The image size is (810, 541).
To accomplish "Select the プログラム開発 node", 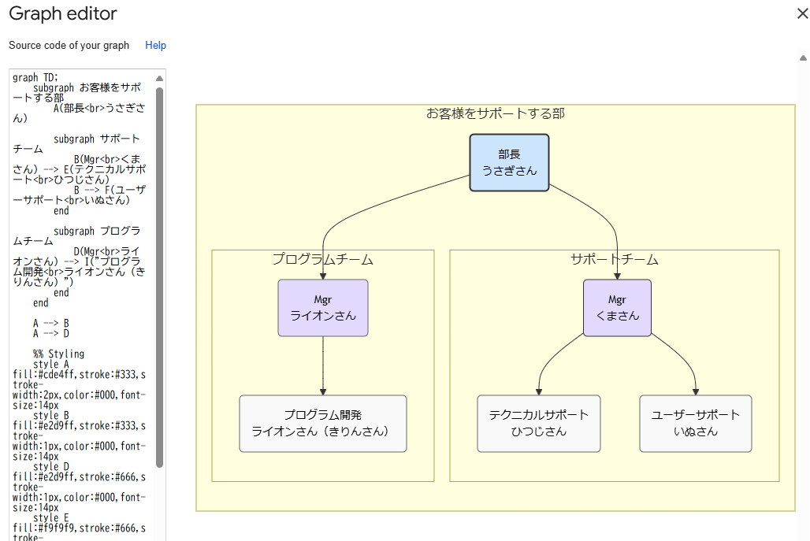I will 323,424.
